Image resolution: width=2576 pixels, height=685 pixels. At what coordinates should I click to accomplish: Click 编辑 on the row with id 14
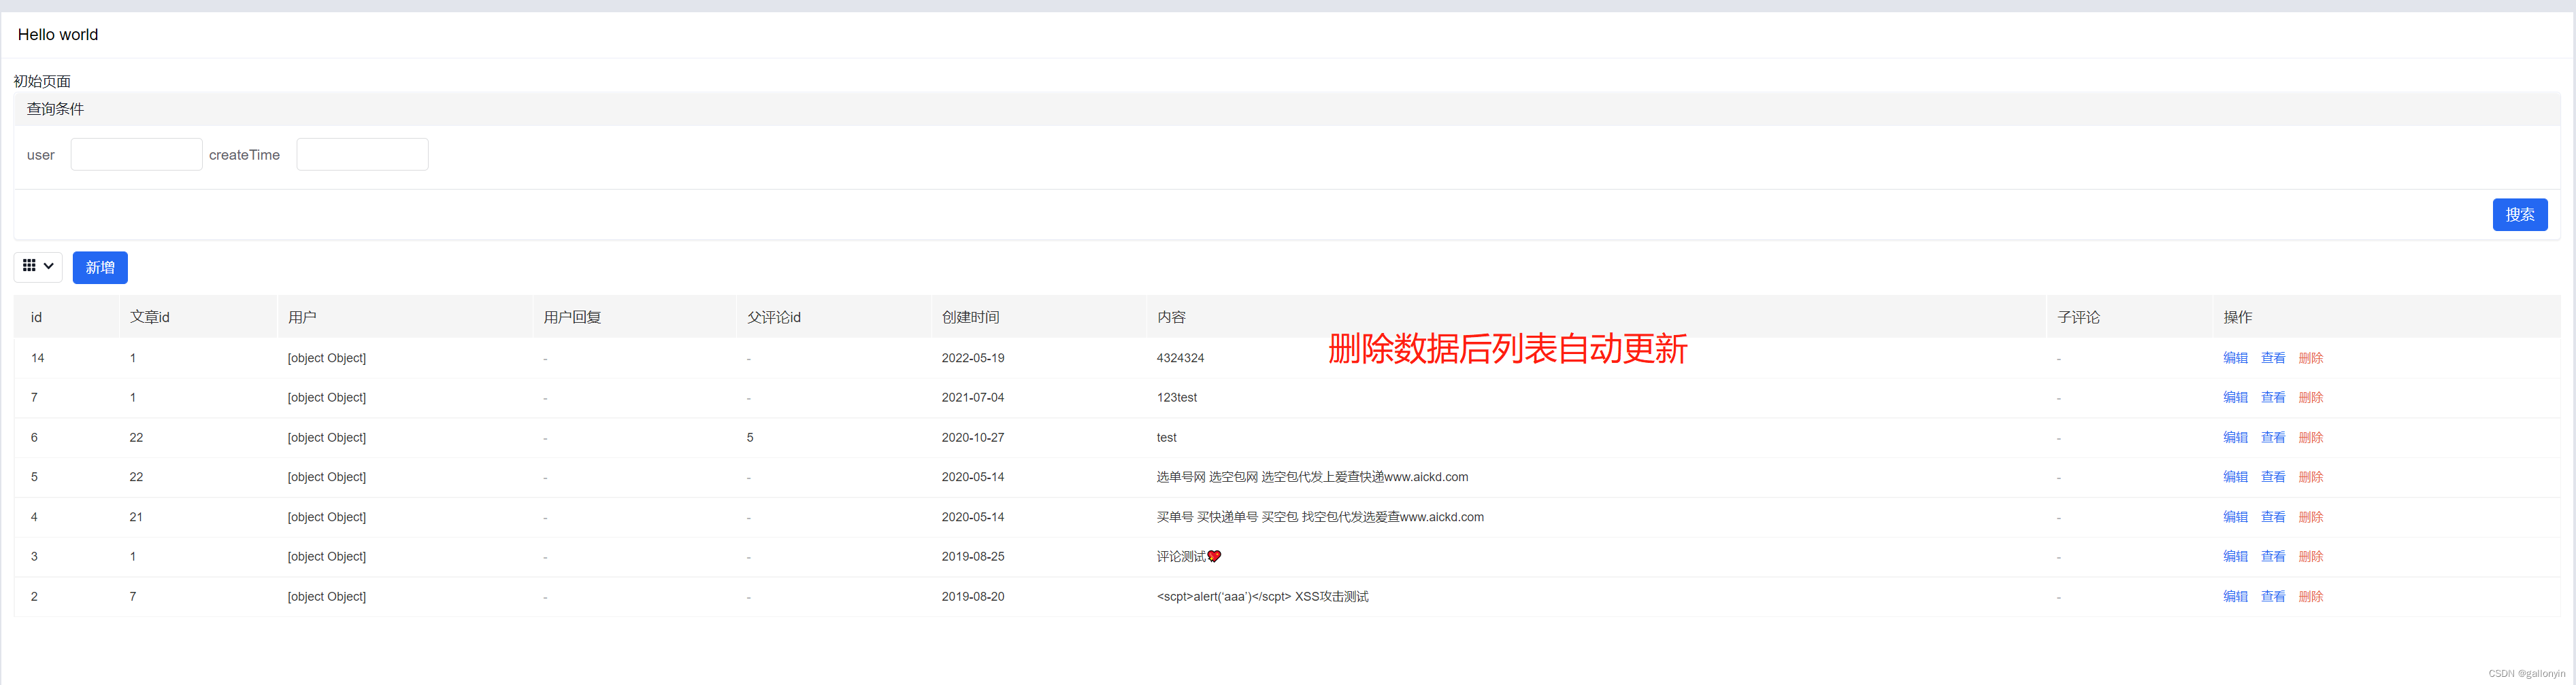tap(2235, 357)
